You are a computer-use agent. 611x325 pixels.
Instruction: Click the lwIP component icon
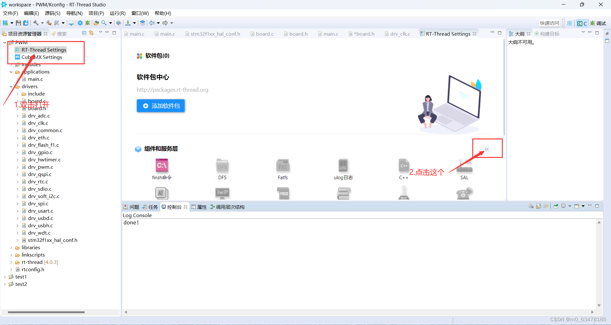(222, 193)
